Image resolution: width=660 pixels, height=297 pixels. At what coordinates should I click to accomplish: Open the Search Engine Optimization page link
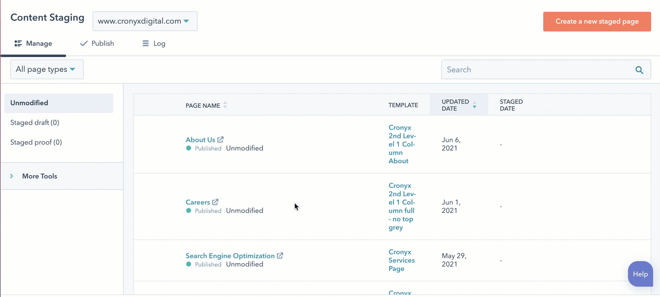point(230,256)
